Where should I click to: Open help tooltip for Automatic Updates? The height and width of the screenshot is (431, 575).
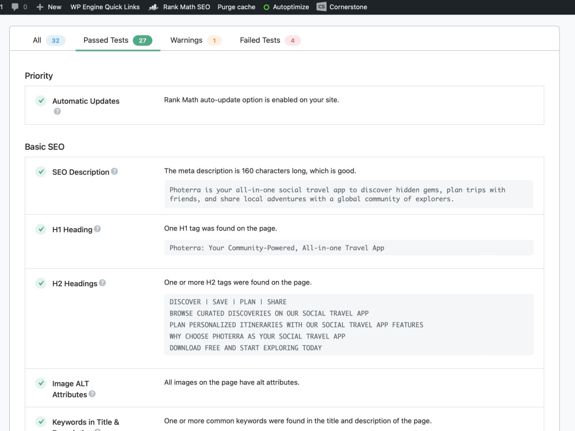click(x=57, y=111)
